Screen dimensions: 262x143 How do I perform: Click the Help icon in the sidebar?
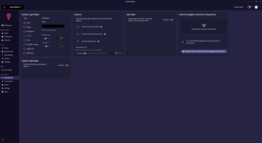(x=2, y=92)
